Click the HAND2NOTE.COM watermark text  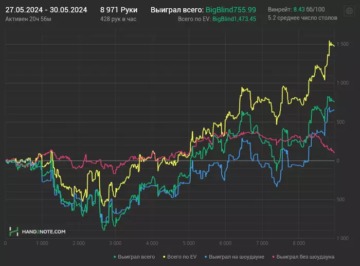(44, 232)
